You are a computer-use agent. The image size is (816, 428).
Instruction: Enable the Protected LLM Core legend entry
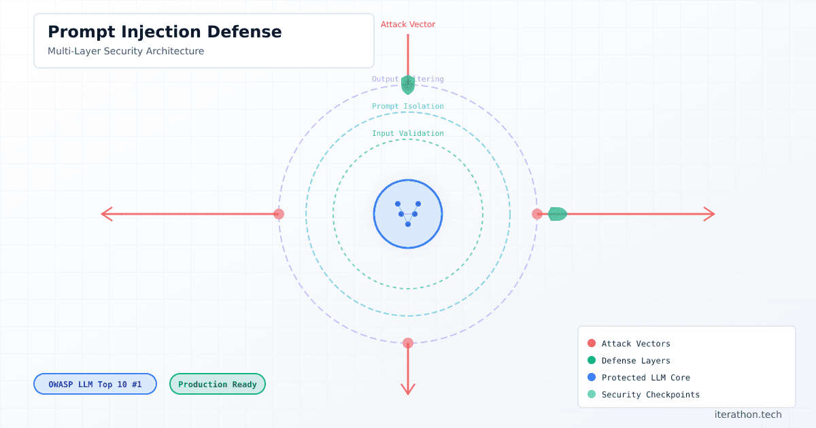(x=590, y=377)
